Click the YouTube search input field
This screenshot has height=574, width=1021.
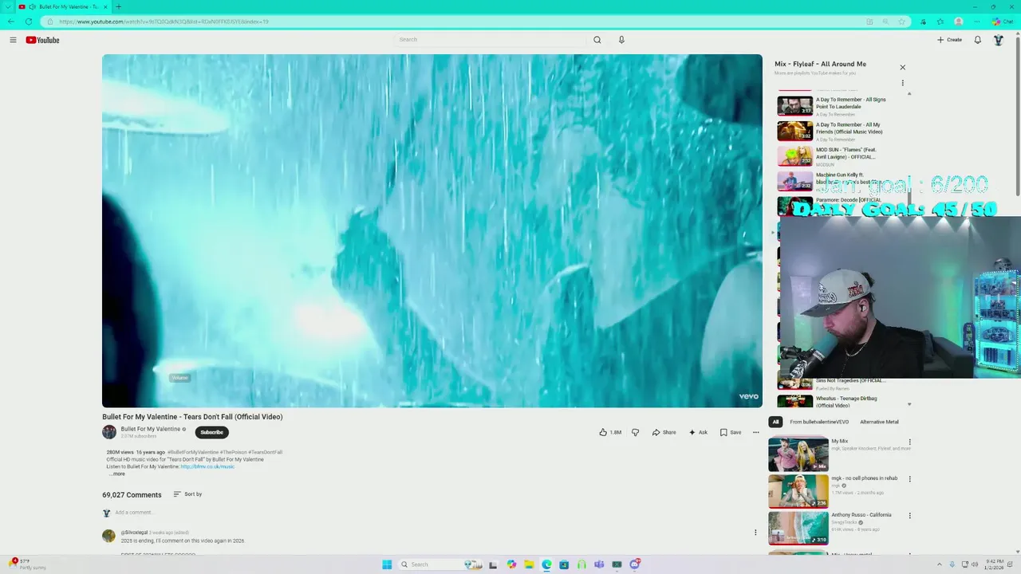[491, 40]
